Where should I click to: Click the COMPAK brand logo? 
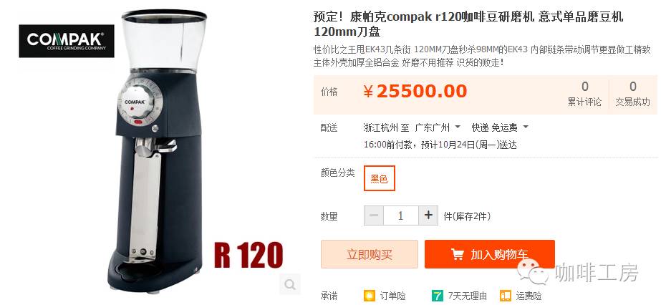click(x=66, y=41)
